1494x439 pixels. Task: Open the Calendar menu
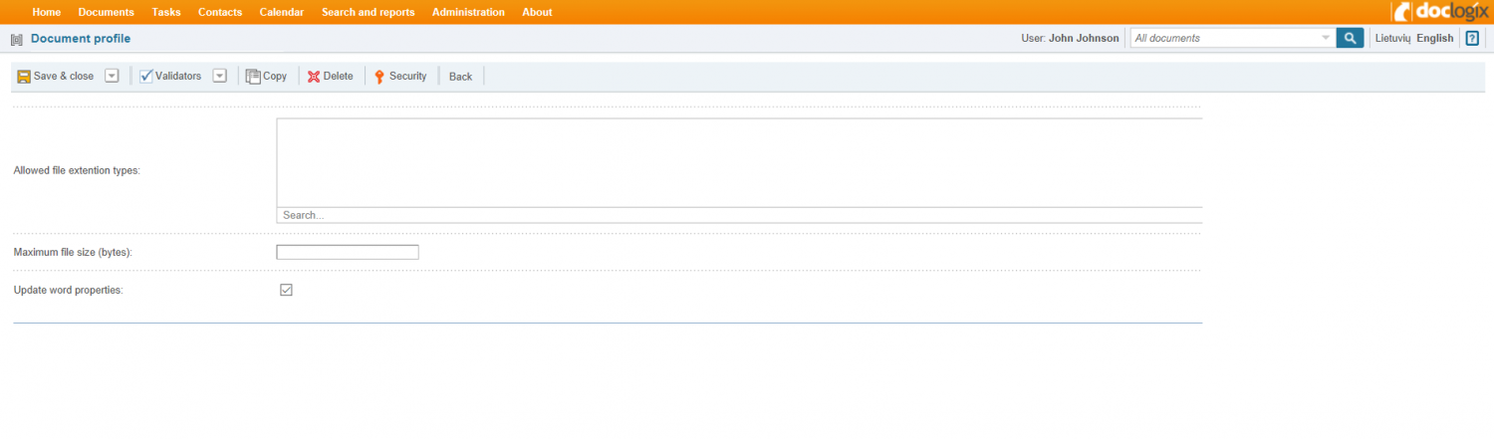pos(281,12)
